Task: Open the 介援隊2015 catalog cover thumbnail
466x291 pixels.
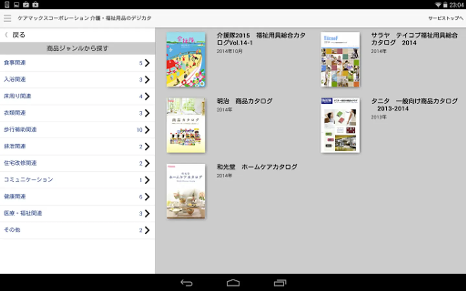Action: click(186, 59)
